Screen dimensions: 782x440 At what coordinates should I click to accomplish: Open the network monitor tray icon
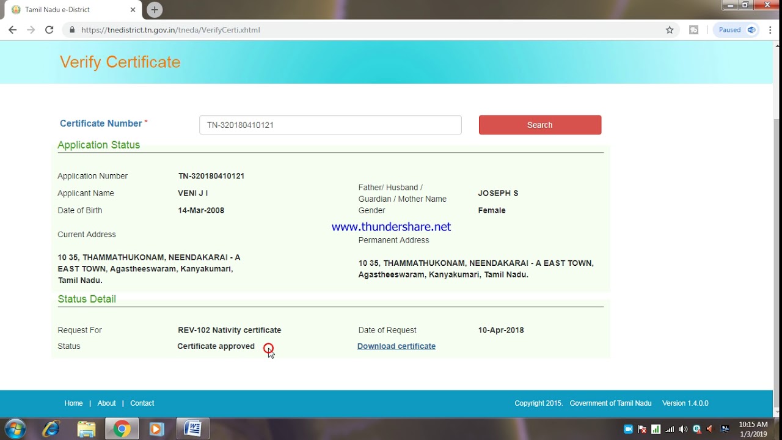pyautogui.click(x=725, y=429)
